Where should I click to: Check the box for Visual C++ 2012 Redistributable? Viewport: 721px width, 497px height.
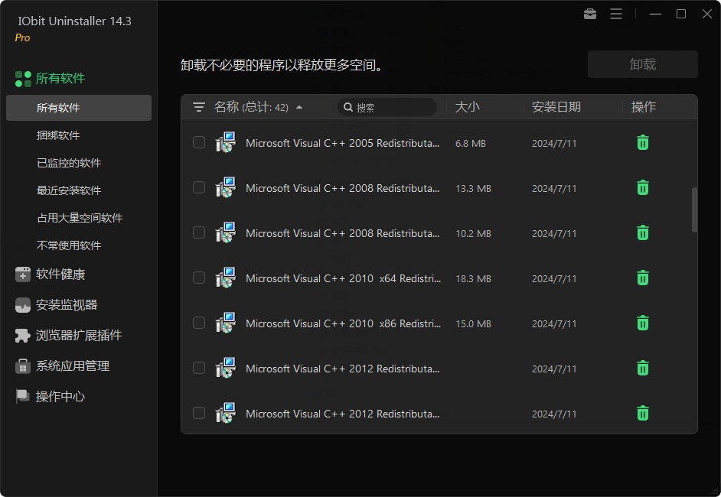click(x=199, y=368)
